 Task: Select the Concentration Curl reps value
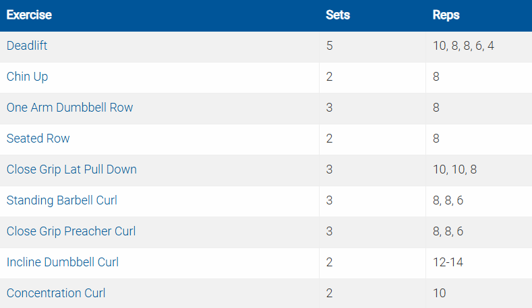[440, 294]
